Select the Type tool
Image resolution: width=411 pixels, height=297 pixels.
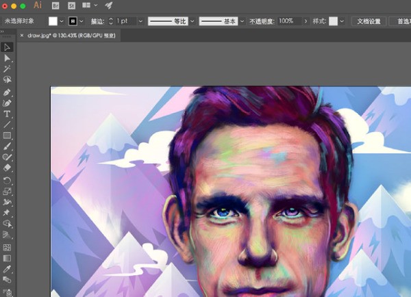coord(8,114)
